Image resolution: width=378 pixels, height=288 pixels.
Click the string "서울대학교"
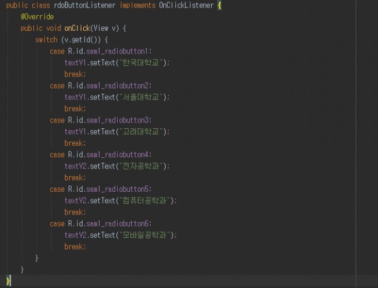click(141, 97)
